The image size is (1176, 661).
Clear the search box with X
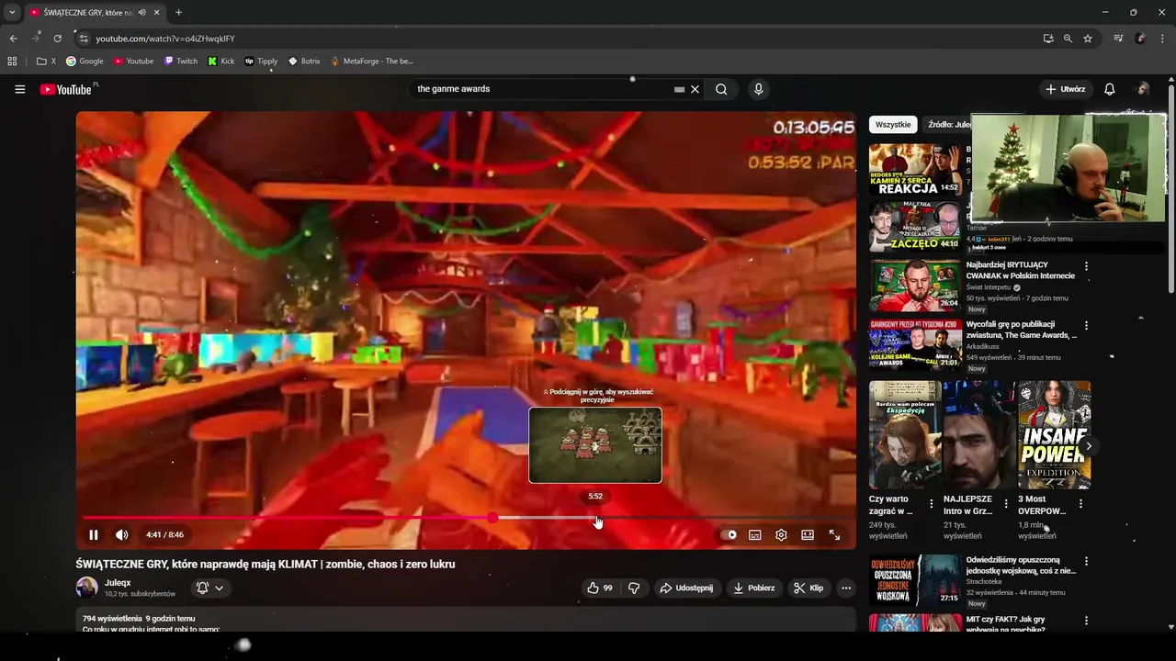[695, 89]
